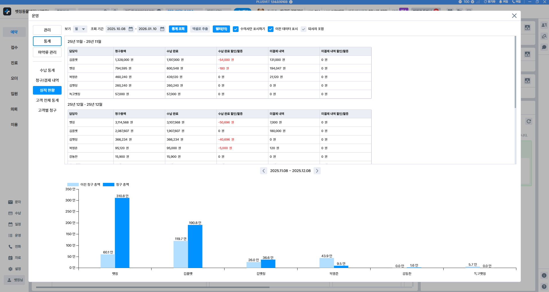Go to the next date range with right chevron
This screenshot has height=292, width=549.
[317, 171]
